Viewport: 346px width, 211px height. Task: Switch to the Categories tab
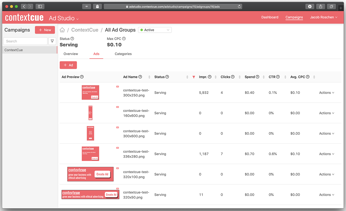[123, 54]
